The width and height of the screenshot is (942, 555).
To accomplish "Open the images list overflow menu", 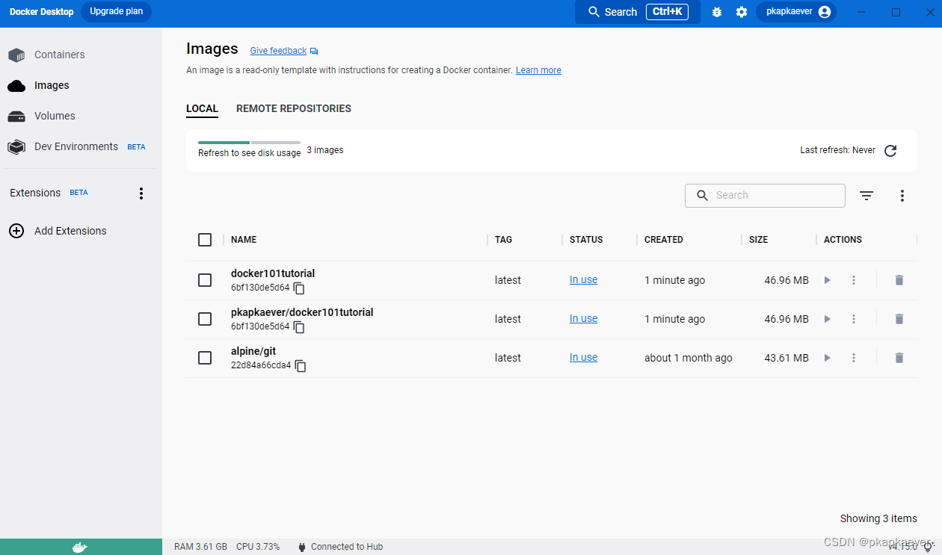I will tap(902, 196).
